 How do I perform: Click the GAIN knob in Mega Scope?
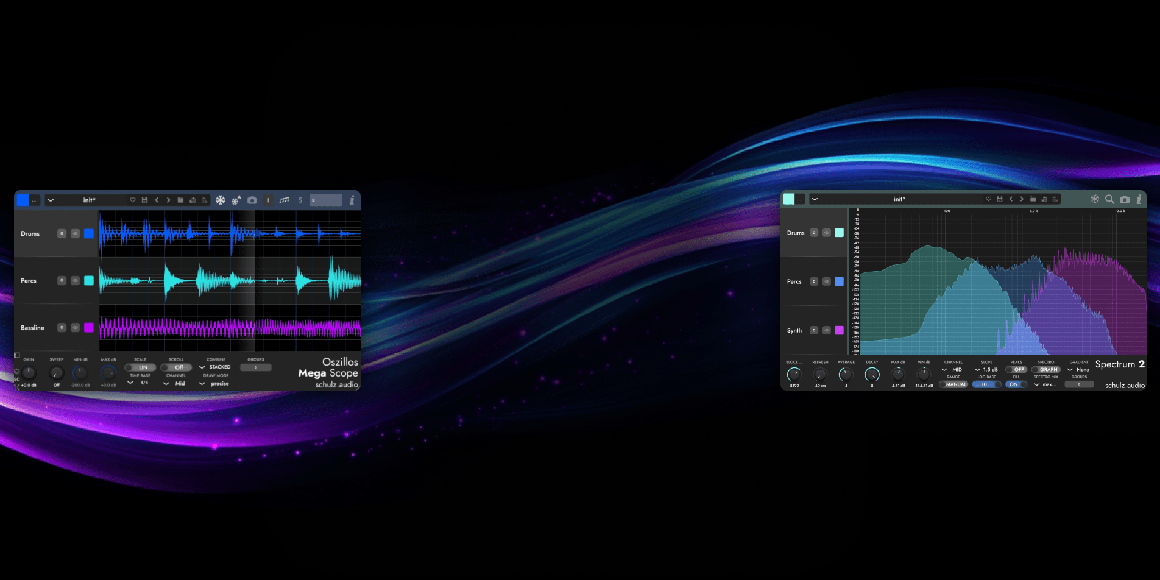coord(29,372)
